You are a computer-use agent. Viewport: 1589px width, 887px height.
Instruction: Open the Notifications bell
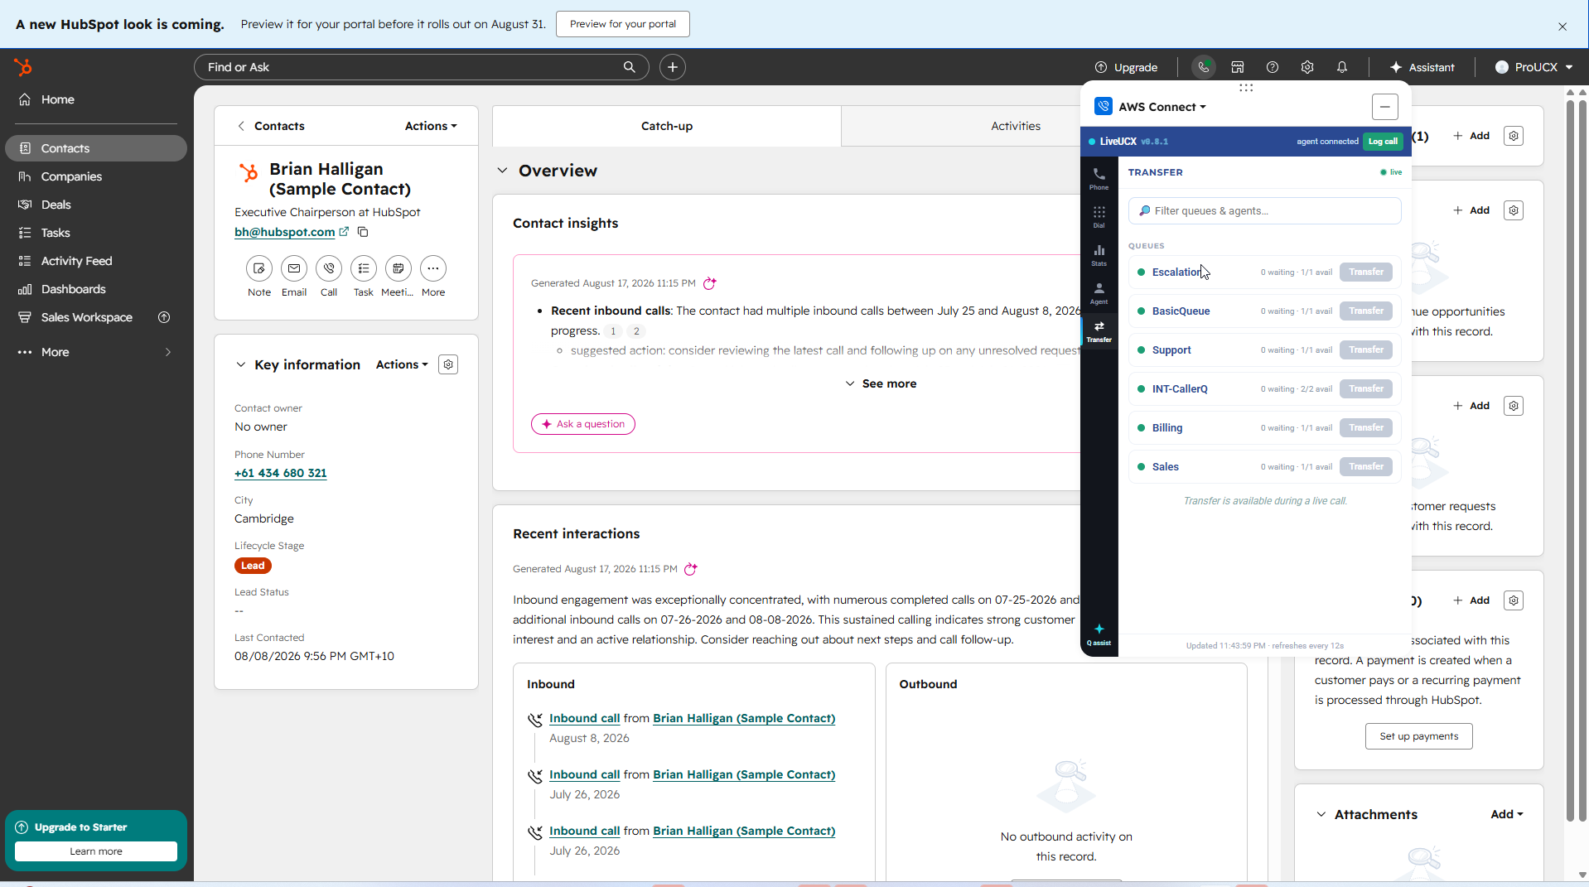pyautogui.click(x=1342, y=67)
